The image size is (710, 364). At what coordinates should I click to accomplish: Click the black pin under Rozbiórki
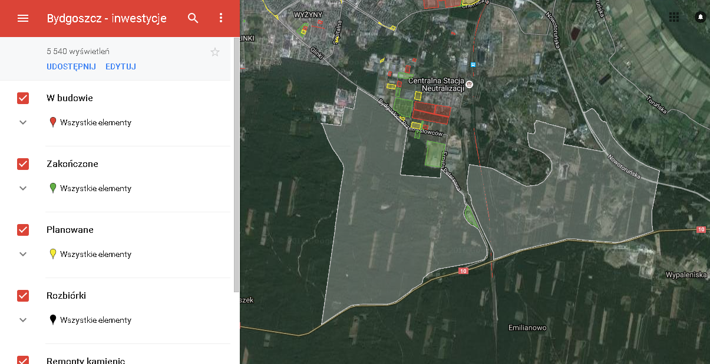coord(53,320)
